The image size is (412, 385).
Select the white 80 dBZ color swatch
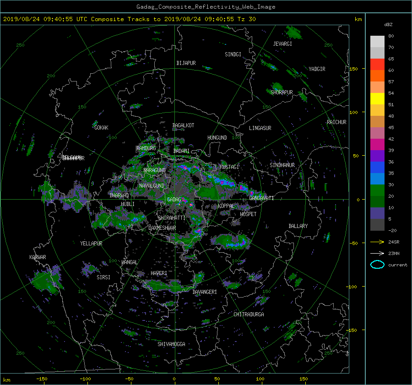pyautogui.click(x=377, y=41)
